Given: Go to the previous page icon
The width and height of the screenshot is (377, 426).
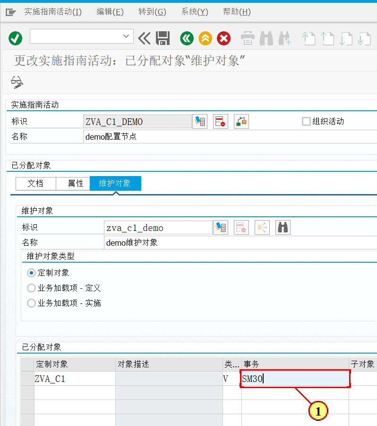Looking at the screenshot, I should [327, 38].
